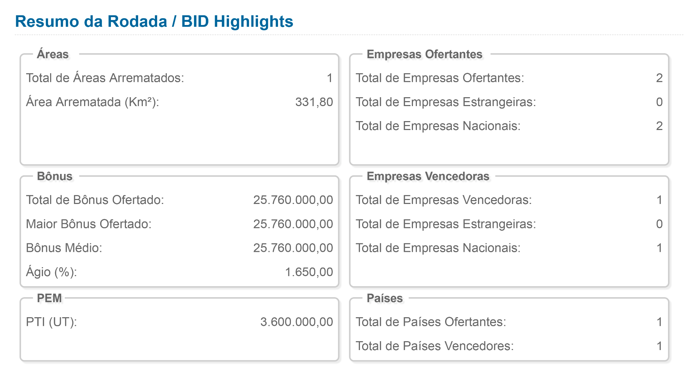Click the Empresas Ofertantes section title
The image size is (687, 369).
click(x=424, y=54)
